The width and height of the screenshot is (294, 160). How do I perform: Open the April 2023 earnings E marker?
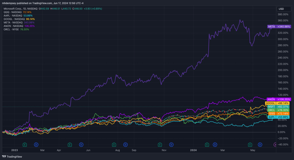pos(70,145)
